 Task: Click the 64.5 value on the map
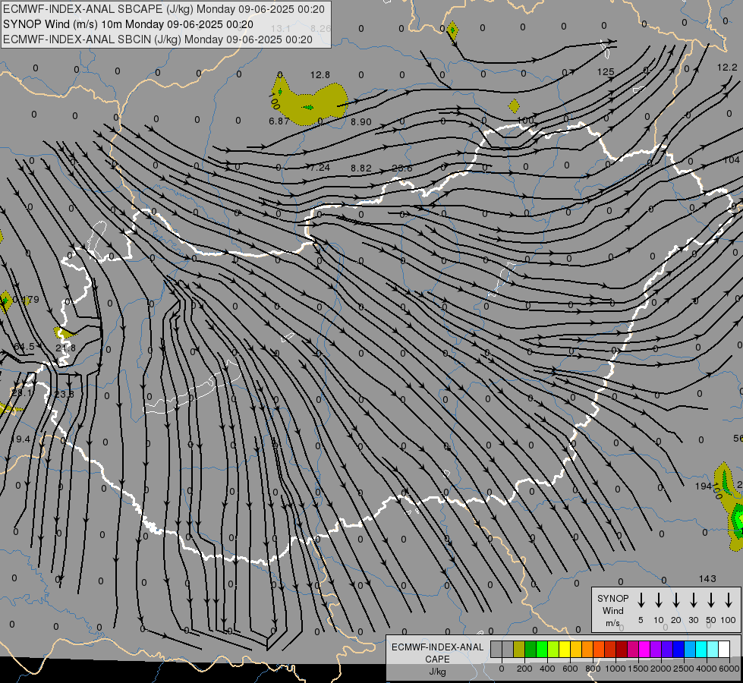click(x=24, y=347)
